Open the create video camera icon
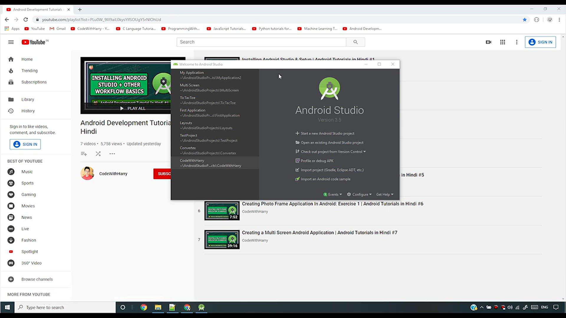 click(x=488, y=42)
